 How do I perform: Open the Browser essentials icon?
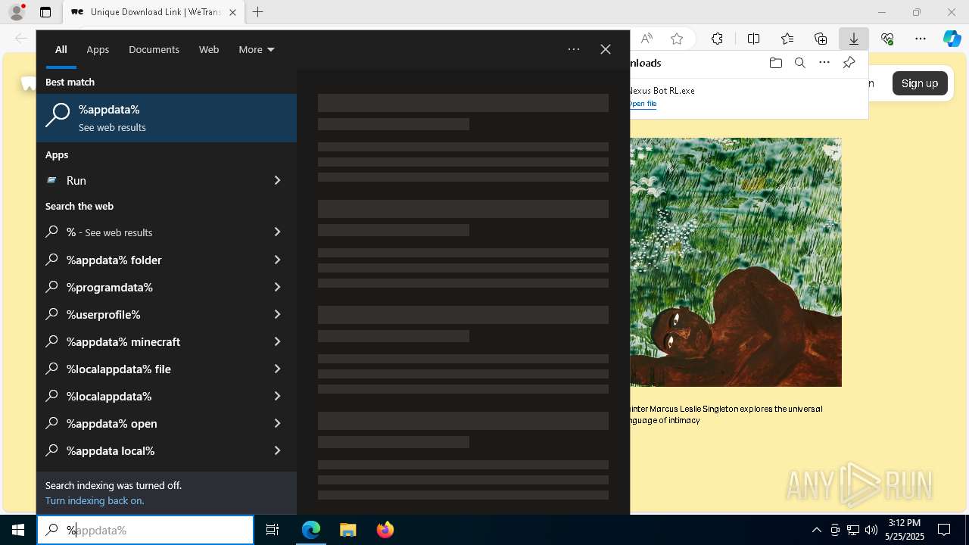(x=887, y=39)
